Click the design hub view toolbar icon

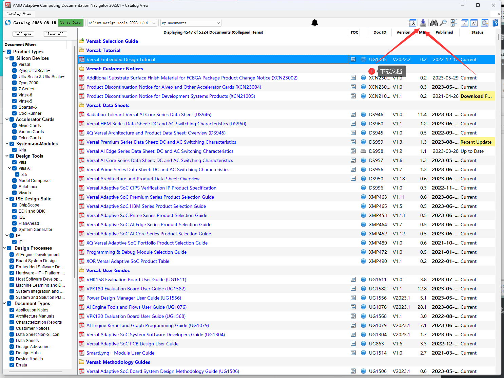(412, 23)
